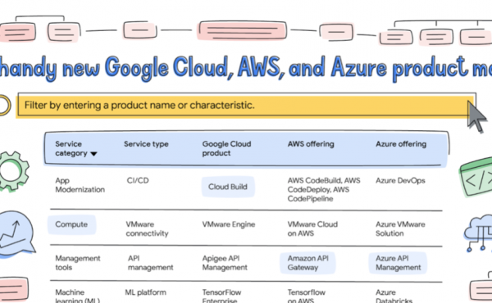
Task: Select the Google Cloud product column header
Action: [x=226, y=148]
